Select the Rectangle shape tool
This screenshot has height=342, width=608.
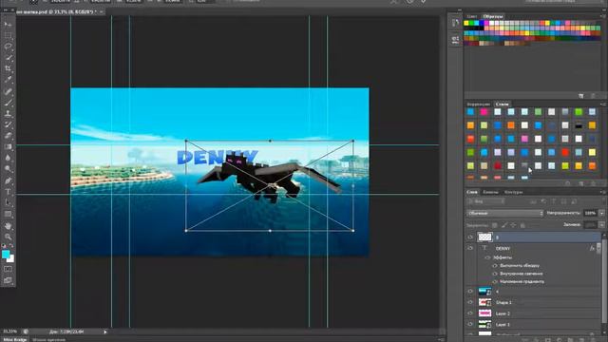[x=8, y=214]
